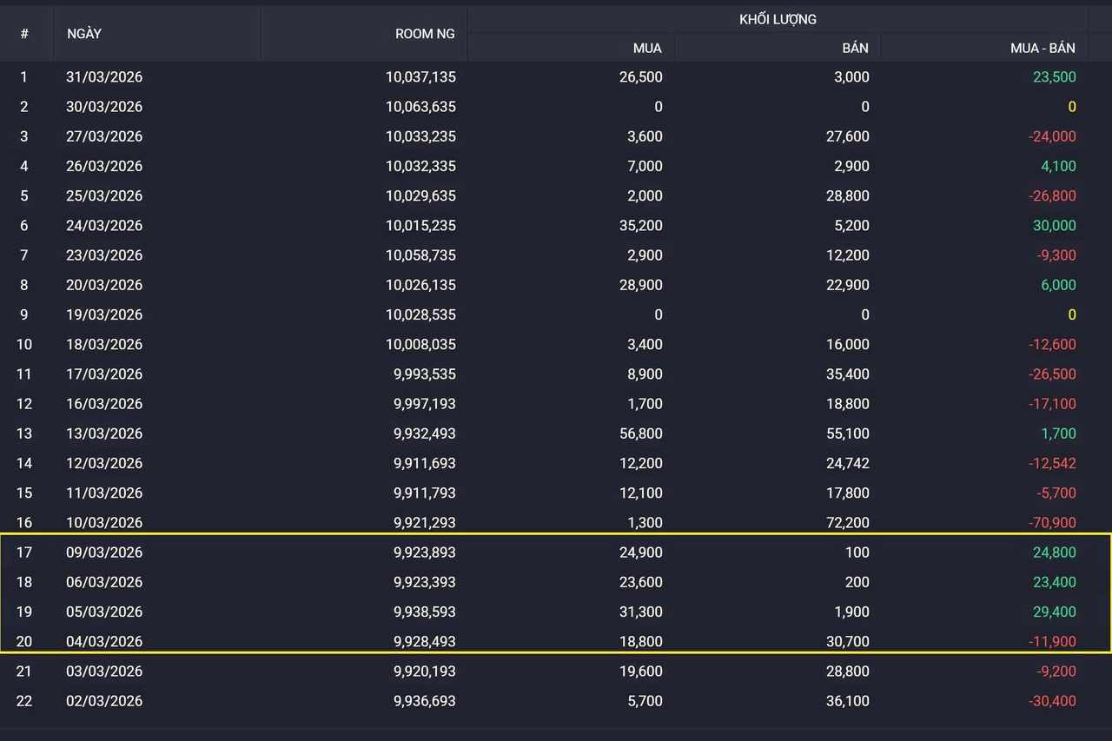Viewport: 1112px width, 741px height.
Task: Click room value 10,058,735
Action: click(x=420, y=255)
